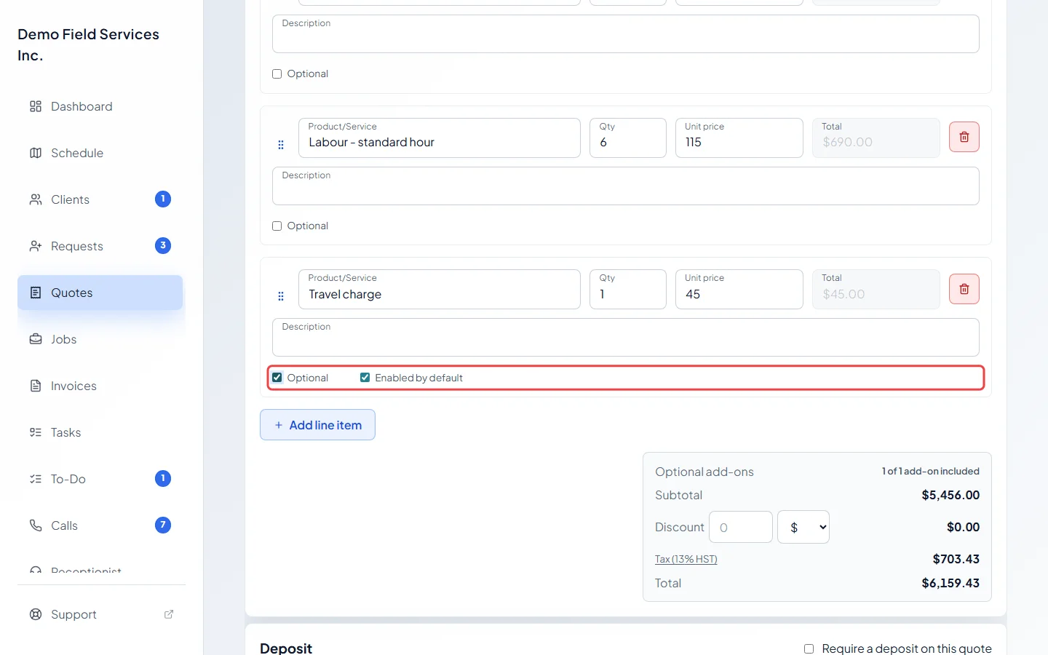Click the Requests add-person icon
The height and width of the screenshot is (655, 1048).
click(x=36, y=246)
